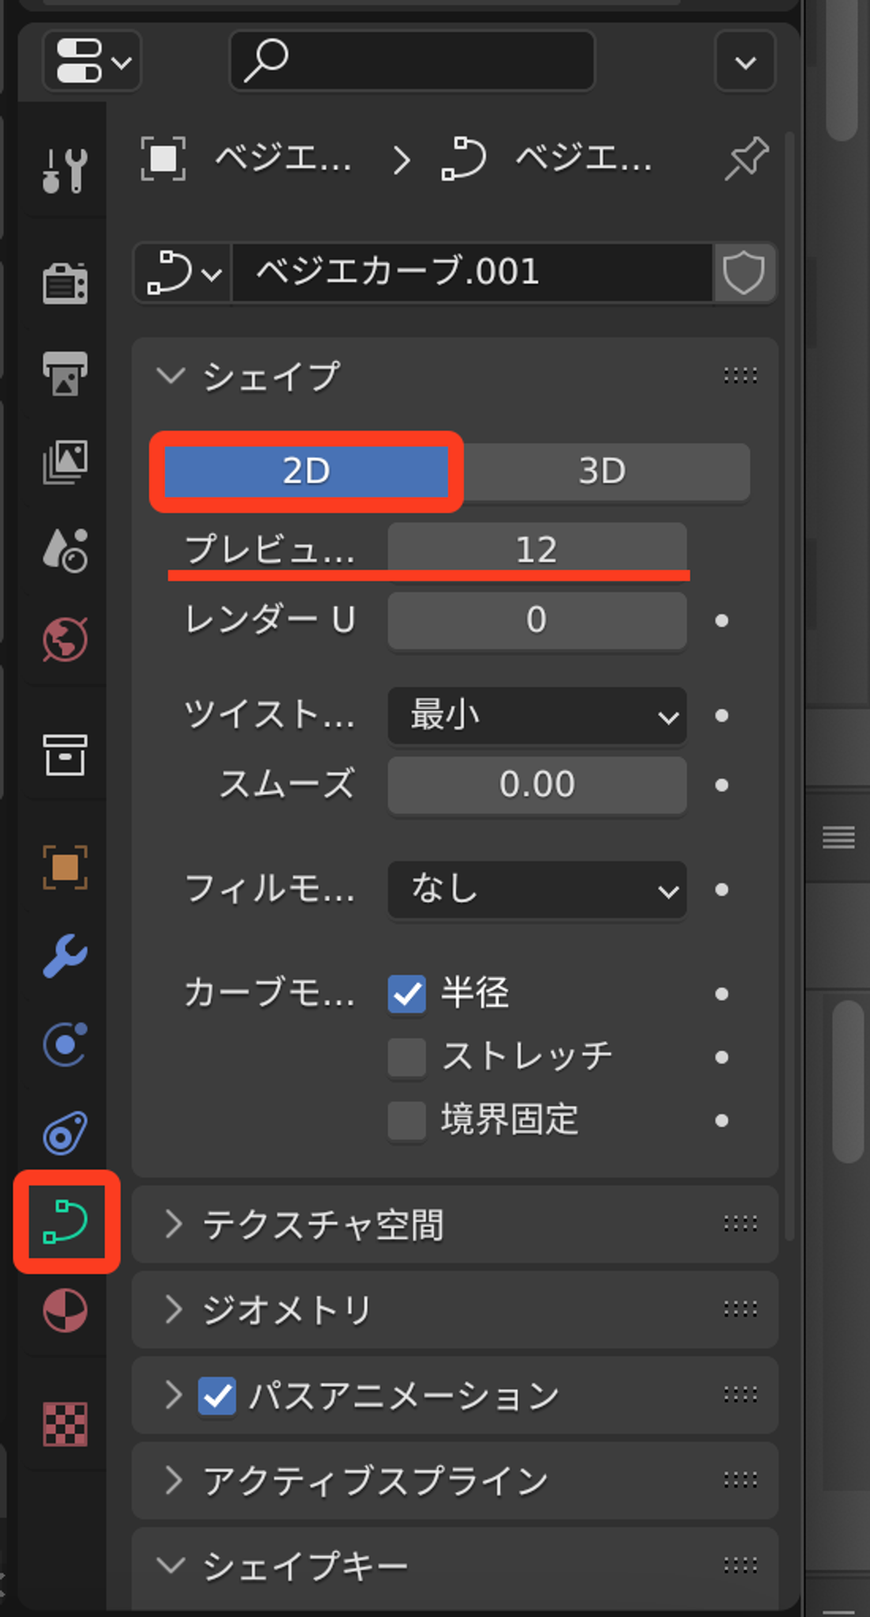Image resolution: width=870 pixels, height=1617 pixels.
Task: Open the Object properties tab
Action: click(x=65, y=867)
